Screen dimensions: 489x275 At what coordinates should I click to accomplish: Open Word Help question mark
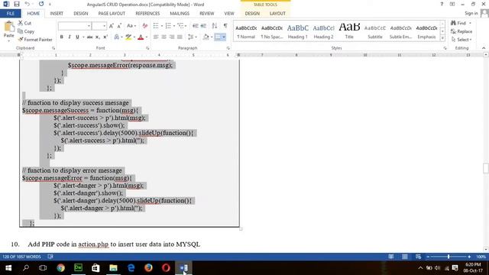(442, 4)
